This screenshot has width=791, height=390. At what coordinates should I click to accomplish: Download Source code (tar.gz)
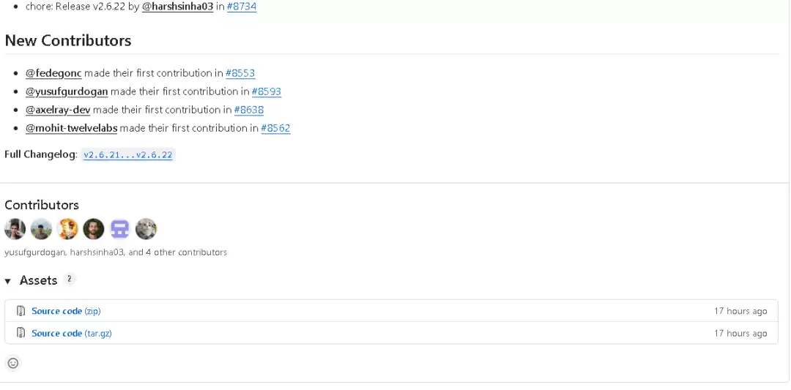72,333
